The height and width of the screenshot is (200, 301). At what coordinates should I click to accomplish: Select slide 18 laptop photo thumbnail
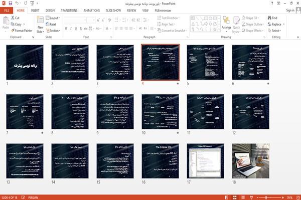coord(250,161)
